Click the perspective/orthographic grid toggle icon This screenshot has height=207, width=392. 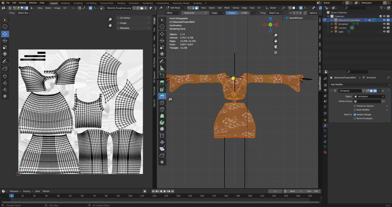coord(276,52)
